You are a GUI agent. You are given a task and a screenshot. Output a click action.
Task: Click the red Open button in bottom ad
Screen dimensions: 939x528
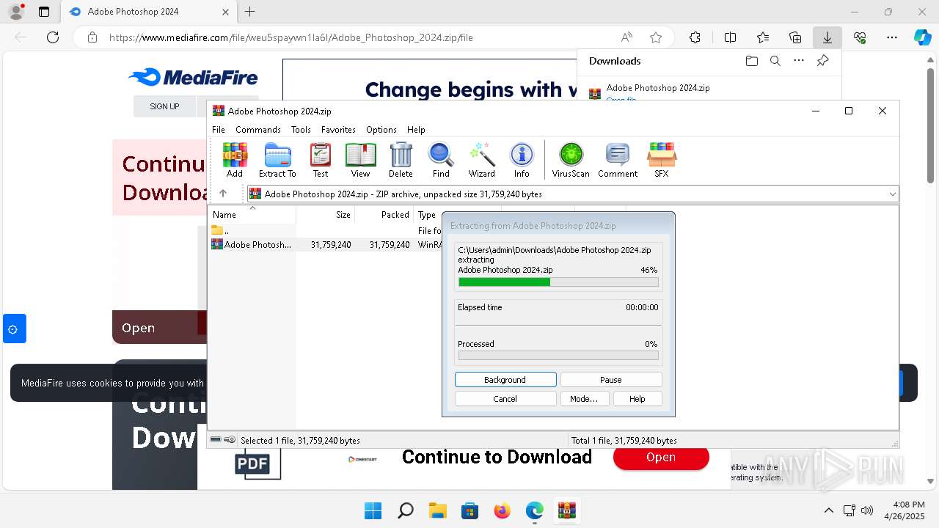(661, 457)
